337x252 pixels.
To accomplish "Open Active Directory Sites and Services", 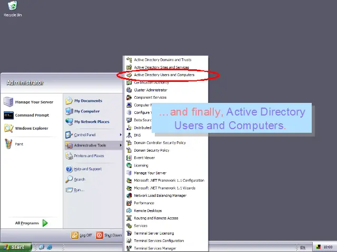I will (166, 67).
